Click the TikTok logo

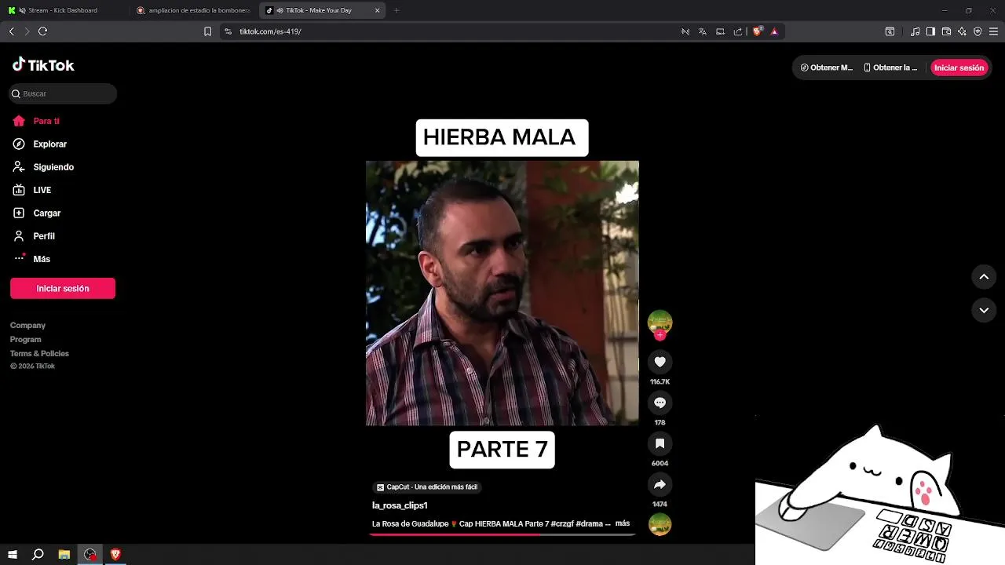(43, 65)
